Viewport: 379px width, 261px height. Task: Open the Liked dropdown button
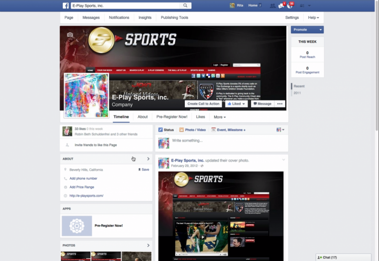[236, 104]
